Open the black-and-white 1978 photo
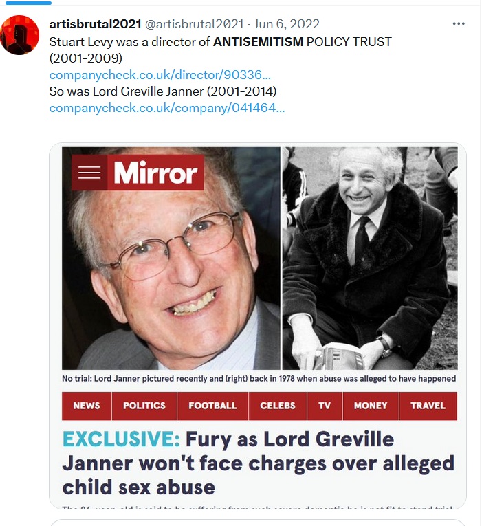The height and width of the screenshot is (526, 482). click(x=370, y=259)
